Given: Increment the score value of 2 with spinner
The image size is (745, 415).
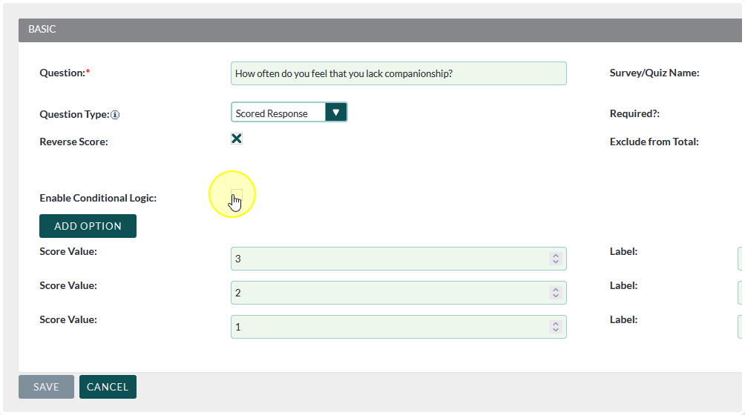Looking at the screenshot, I should coord(555,290).
